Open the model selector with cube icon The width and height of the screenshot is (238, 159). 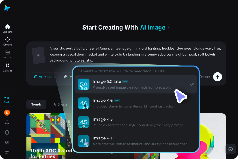coord(67,77)
